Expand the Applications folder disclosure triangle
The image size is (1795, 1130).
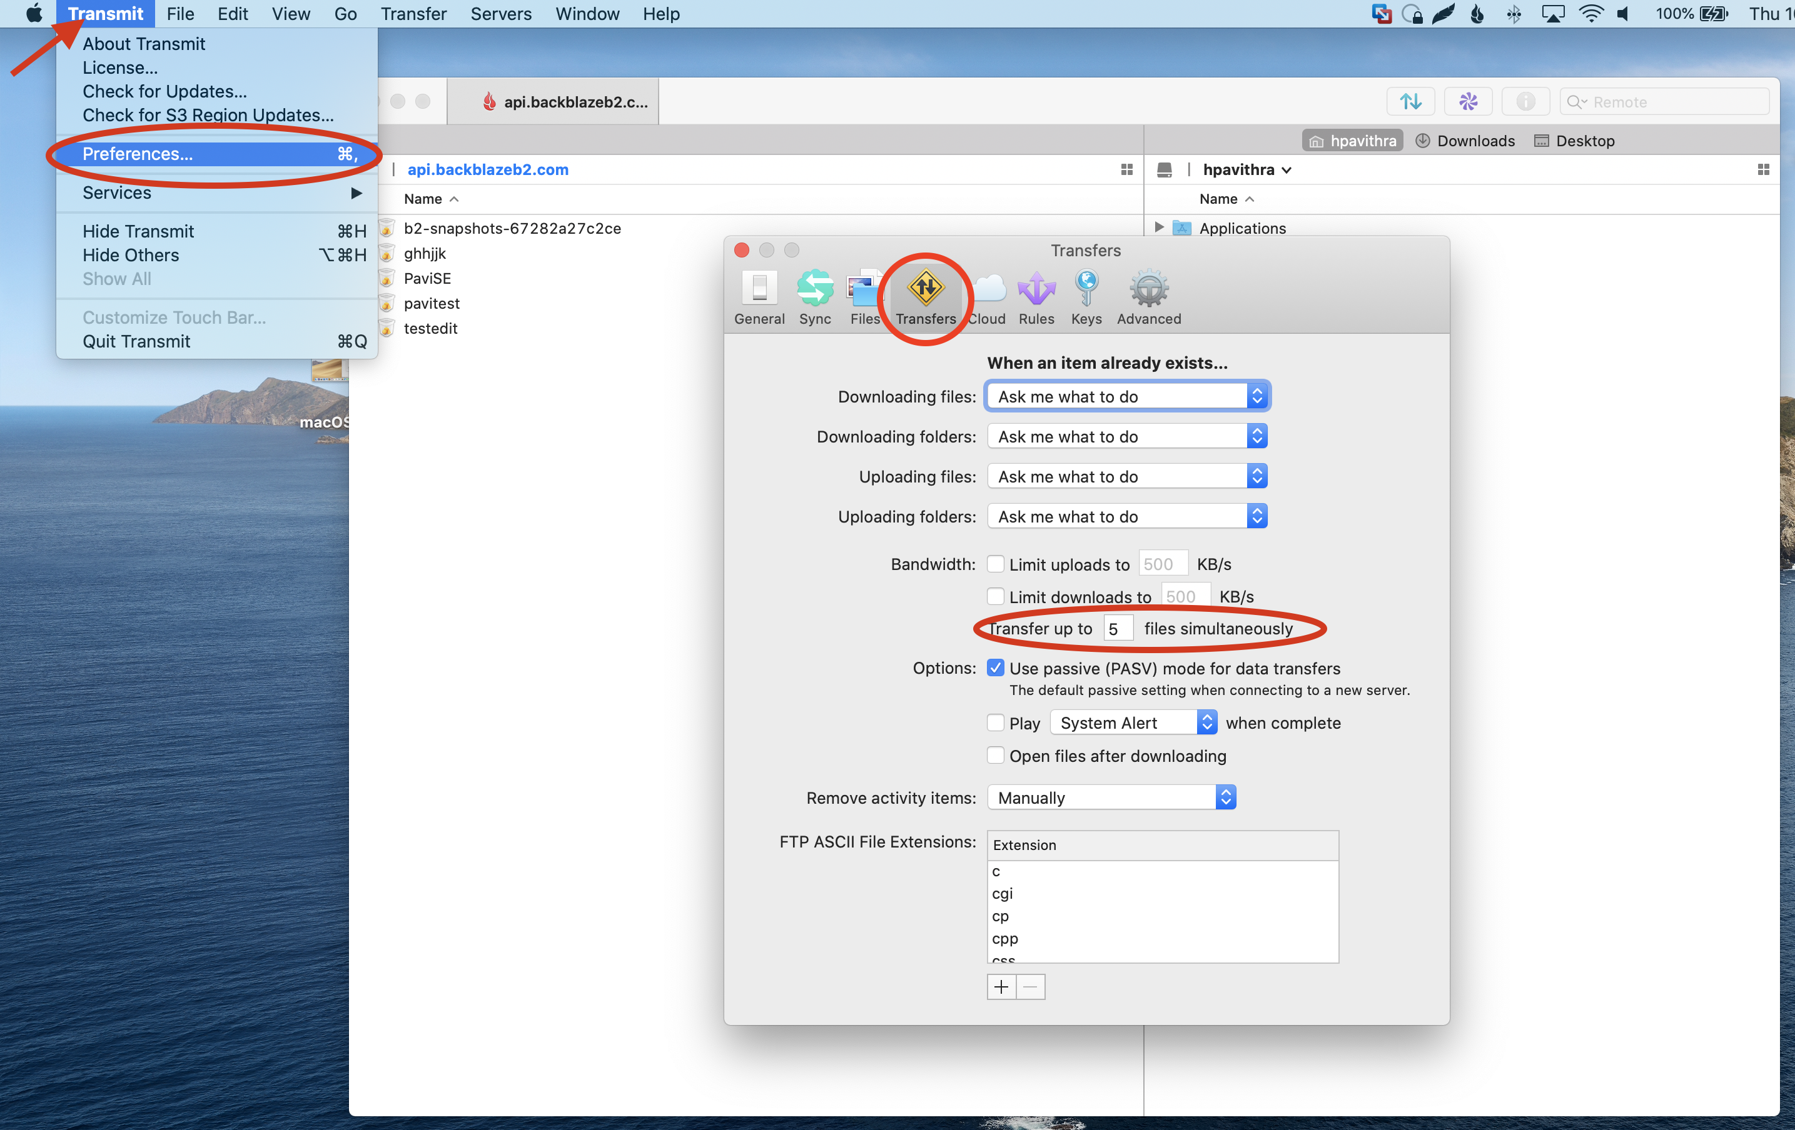[1159, 227]
